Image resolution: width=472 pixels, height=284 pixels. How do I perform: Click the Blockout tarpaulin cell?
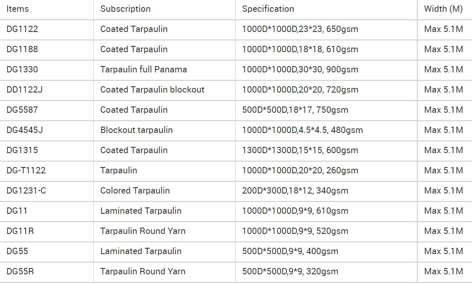coord(136,130)
